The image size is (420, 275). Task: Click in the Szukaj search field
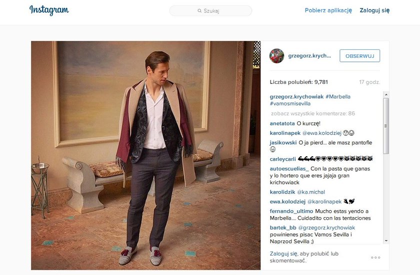(215, 10)
